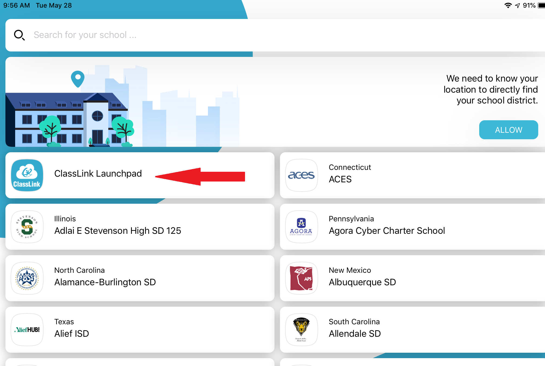Tap the Stevenson High School logo

point(27,227)
